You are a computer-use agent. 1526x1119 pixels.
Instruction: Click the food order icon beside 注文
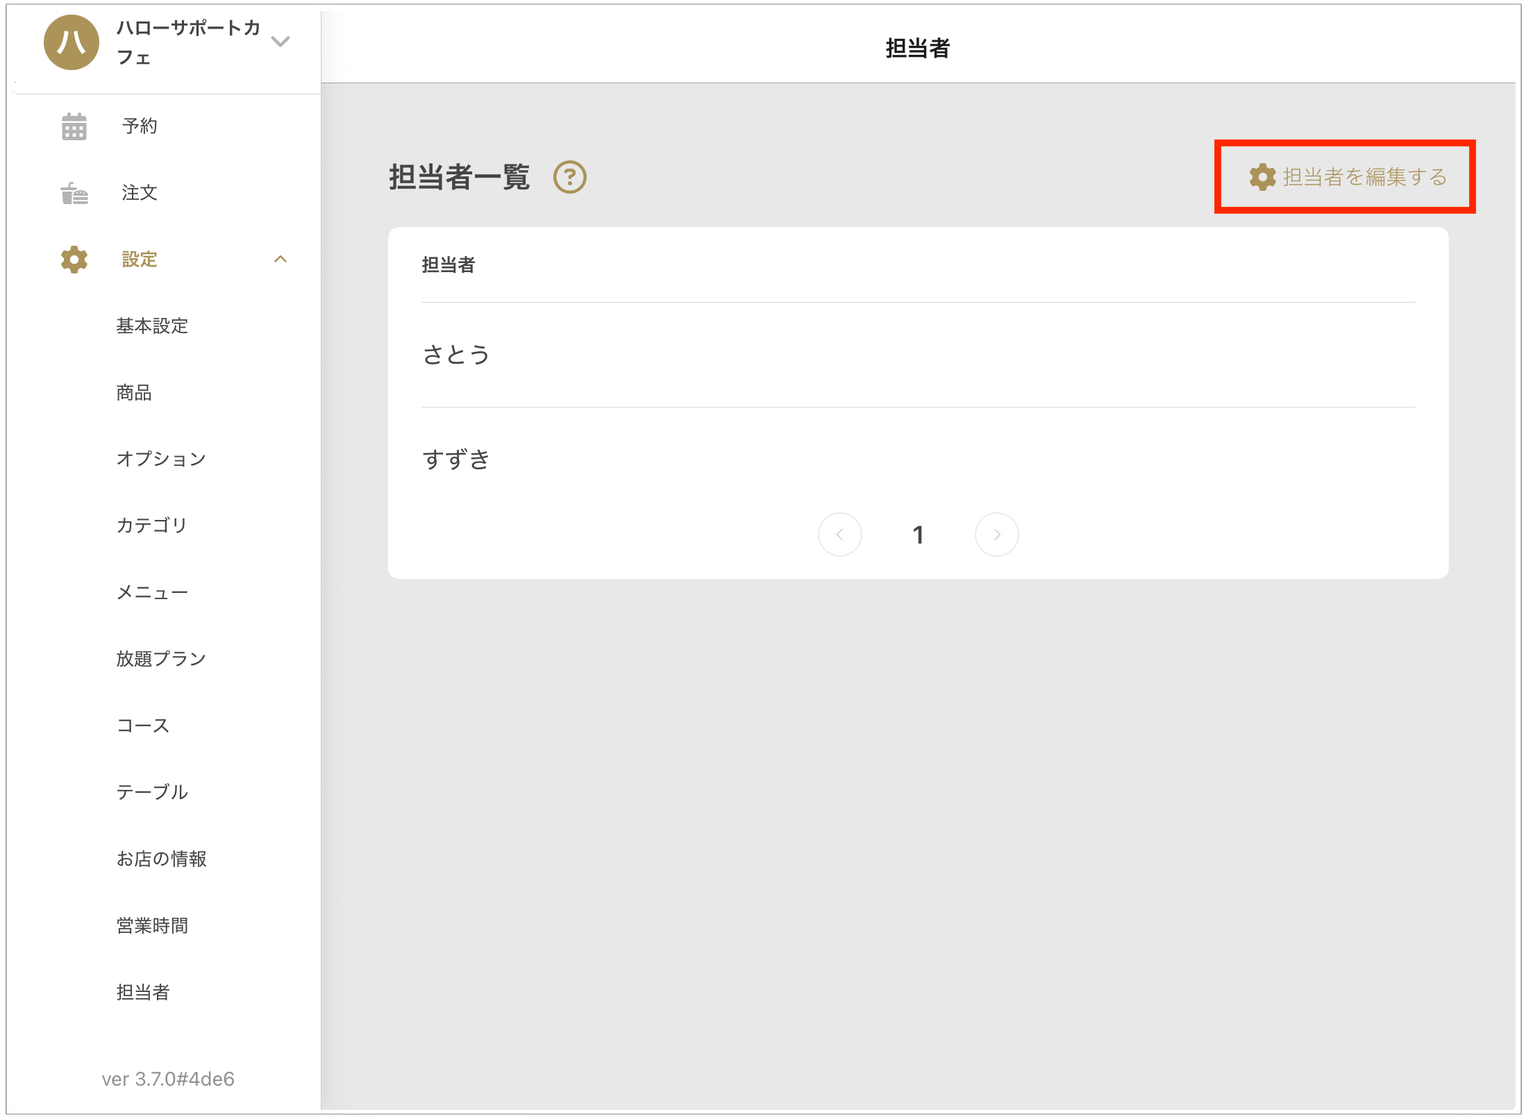tap(74, 193)
